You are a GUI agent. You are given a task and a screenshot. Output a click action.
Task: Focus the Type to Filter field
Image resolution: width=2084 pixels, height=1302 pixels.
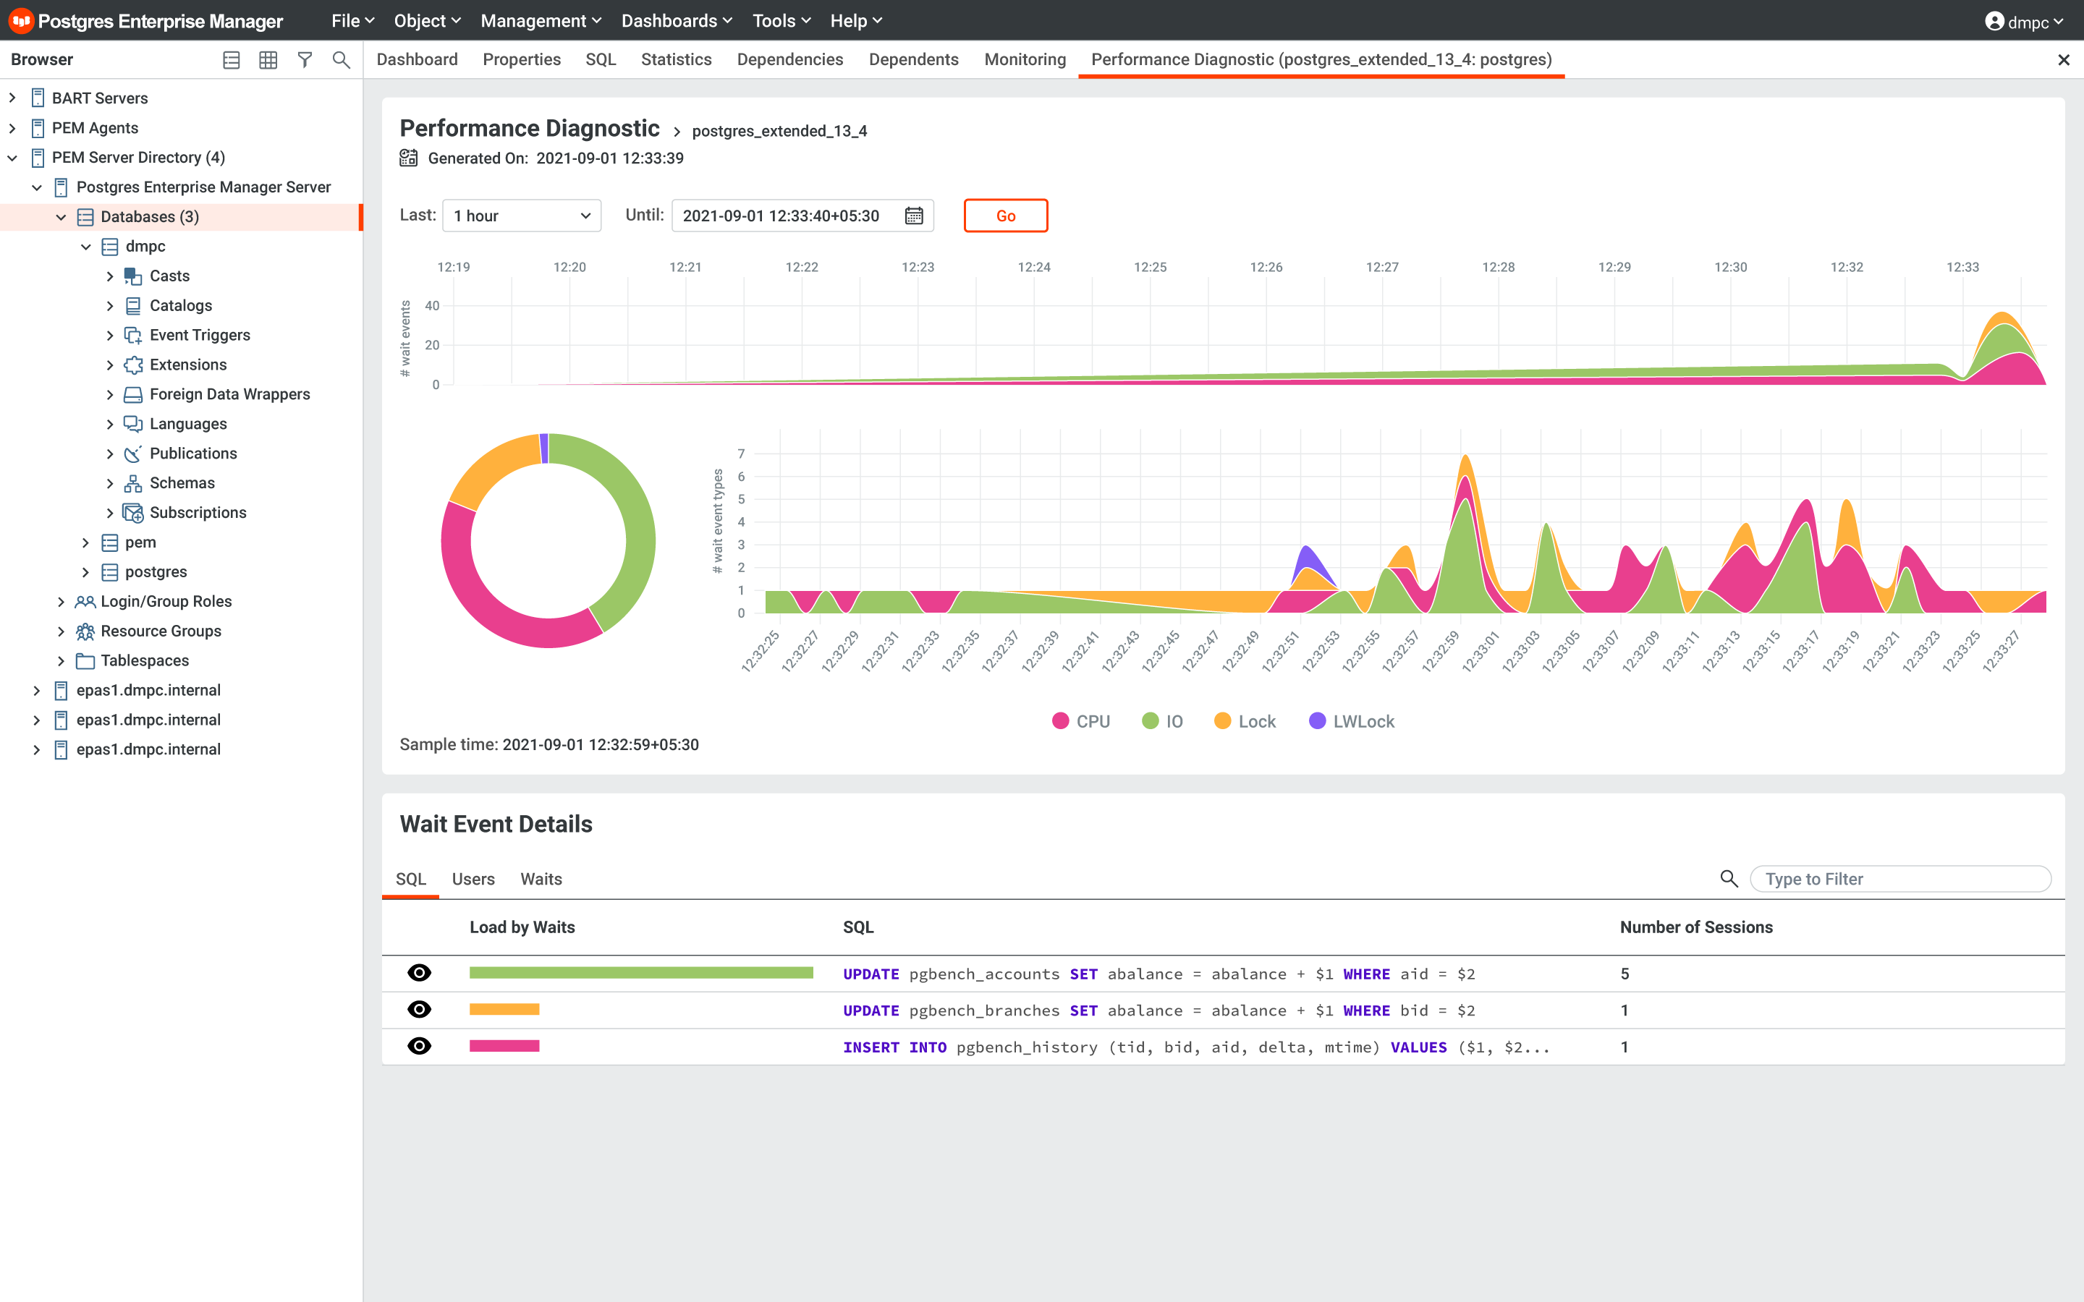tap(1901, 878)
